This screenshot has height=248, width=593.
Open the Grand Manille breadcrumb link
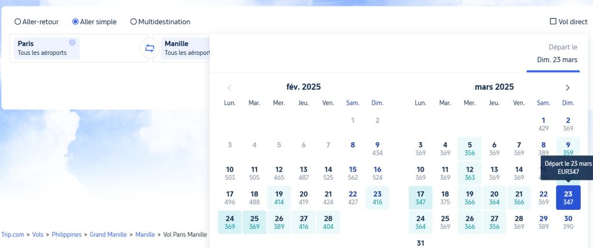pos(108,234)
